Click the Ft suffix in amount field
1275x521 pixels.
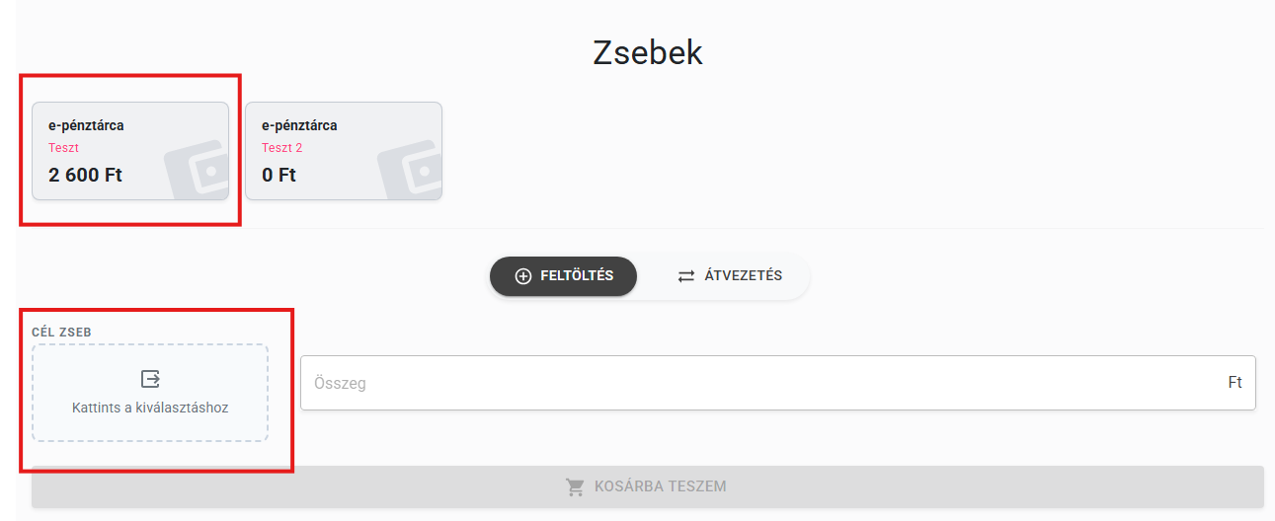coord(1235,383)
